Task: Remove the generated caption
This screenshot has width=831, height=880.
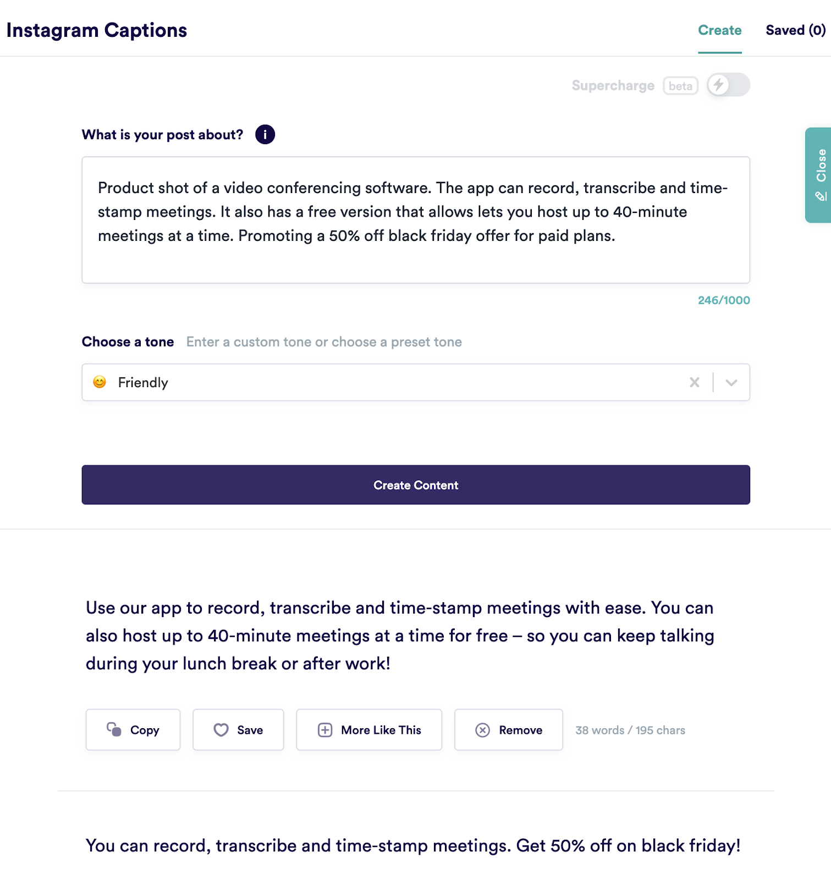Action: 508,730
